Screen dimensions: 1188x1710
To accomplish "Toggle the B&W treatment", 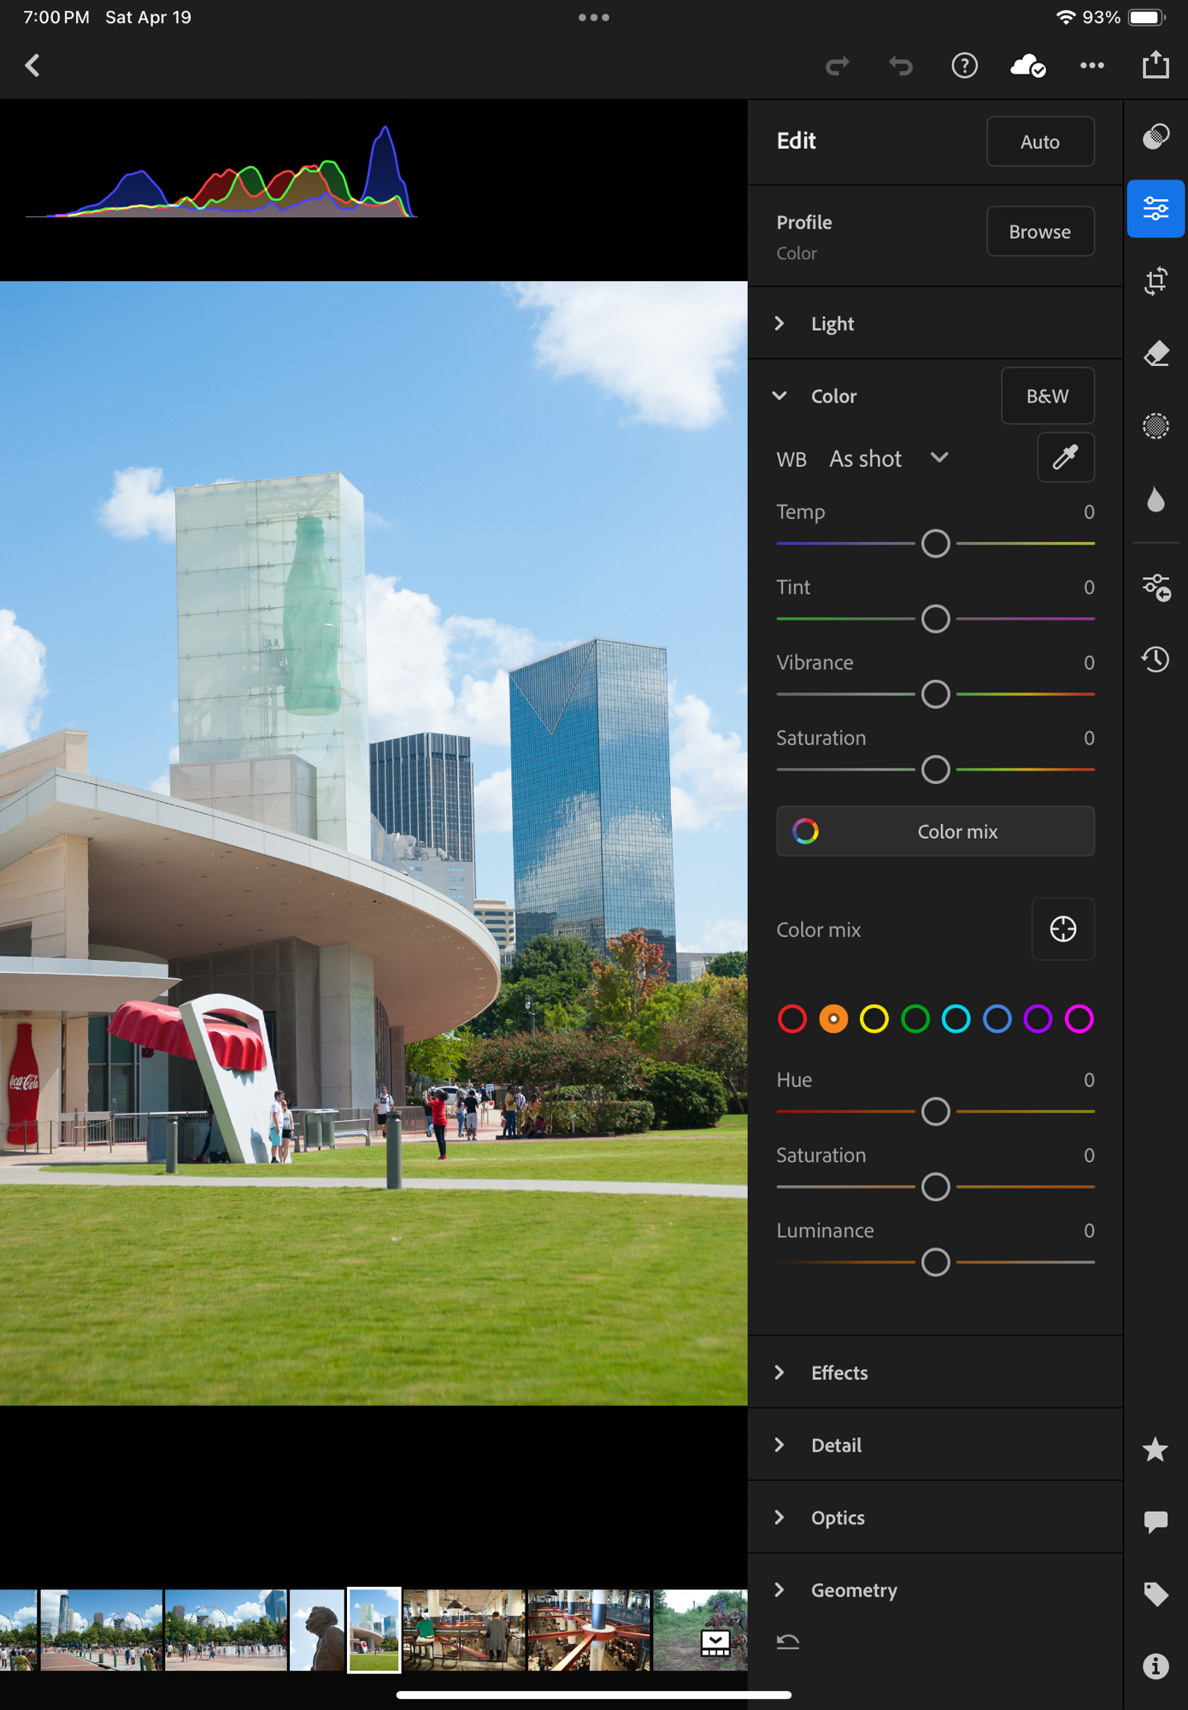I will tap(1047, 396).
